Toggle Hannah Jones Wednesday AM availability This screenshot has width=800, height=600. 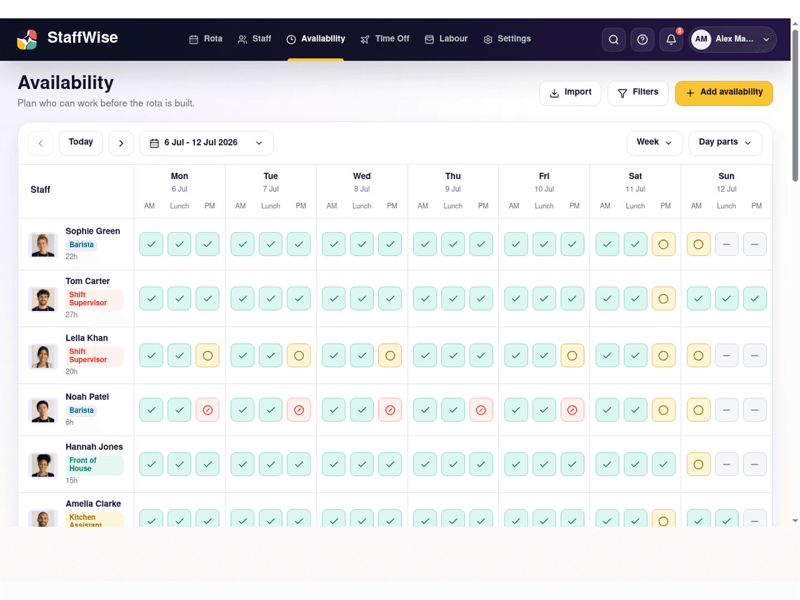(334, 464)
